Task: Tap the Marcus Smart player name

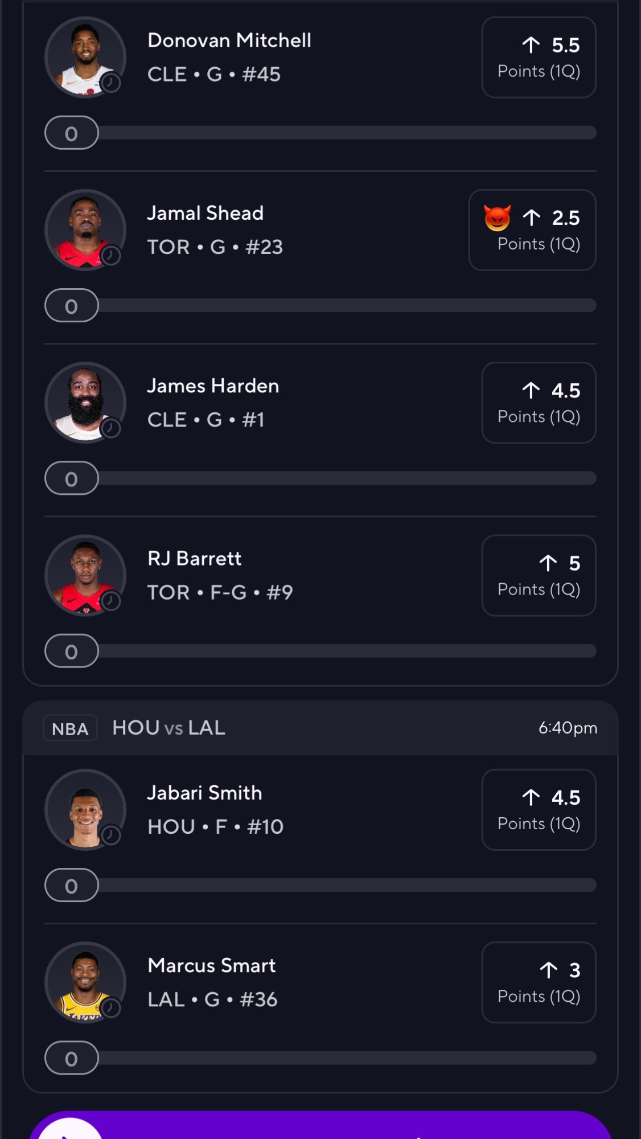Action: pos(212,965)
